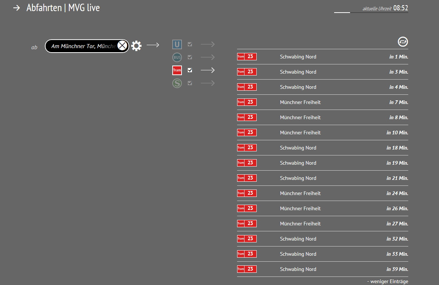
Task: Click the progress bar under the current time
Action: pyautogui.click(x=371, y=13)
